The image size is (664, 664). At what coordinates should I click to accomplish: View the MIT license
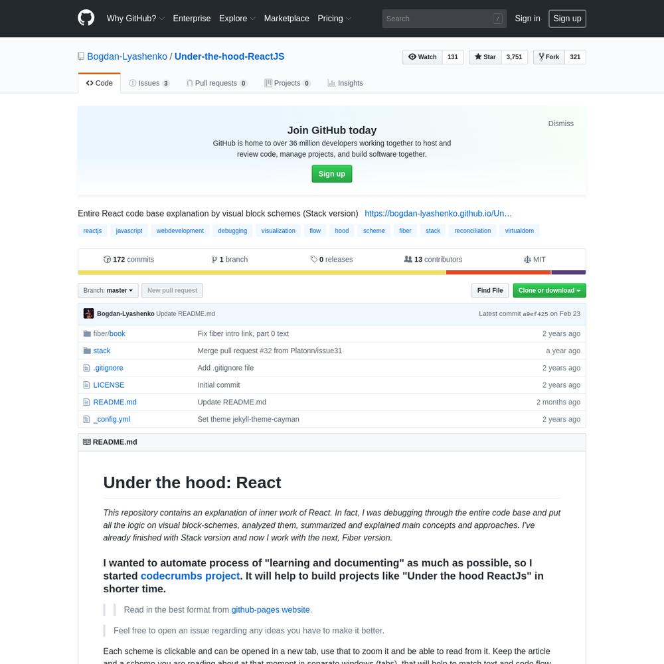[x=535, y=259]
